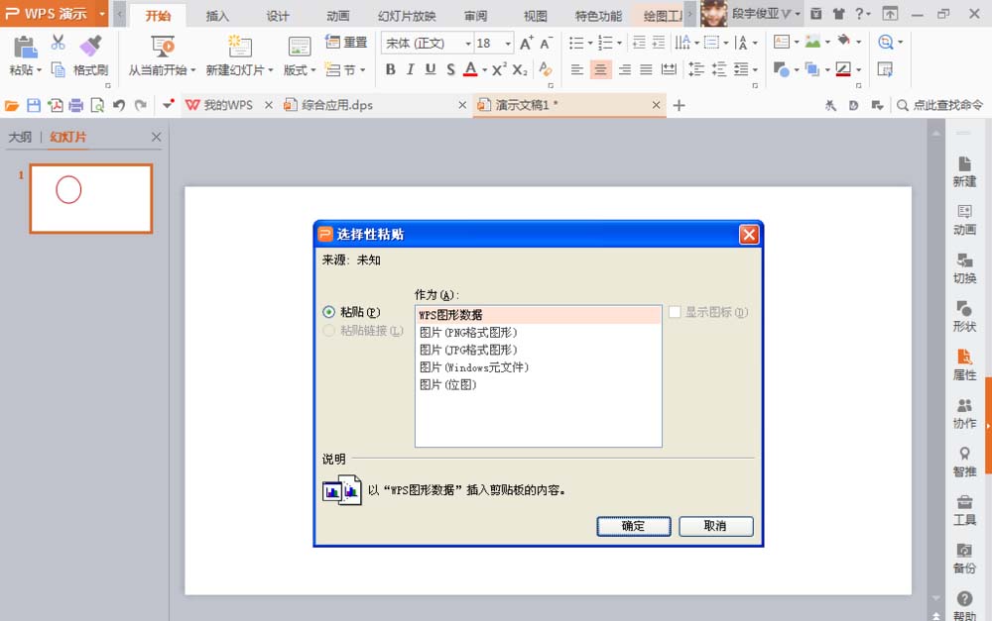Apply subscript formatting

(x=520, y=69)
